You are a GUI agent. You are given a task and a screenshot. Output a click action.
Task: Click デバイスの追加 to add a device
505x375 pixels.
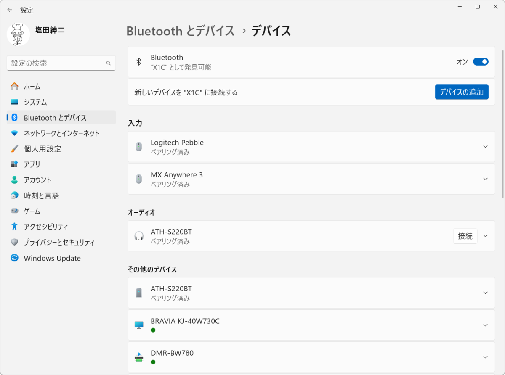pos(462,92)
